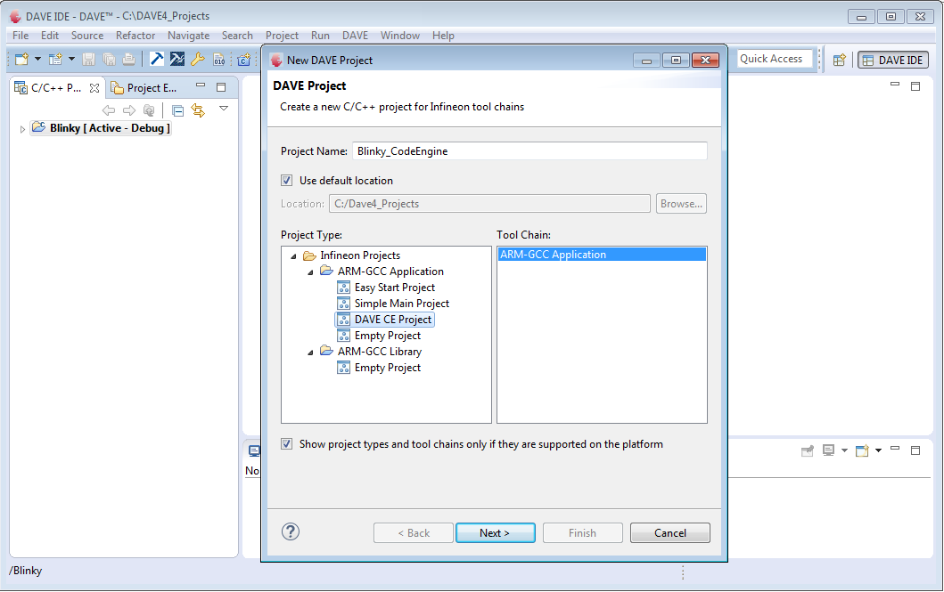Switch to the Project Explorer tab
Viewport: 944px width, 592px height.
[144, 88]
